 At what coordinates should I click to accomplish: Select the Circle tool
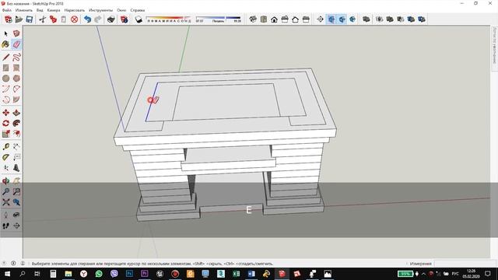click(x=5, y=78)
